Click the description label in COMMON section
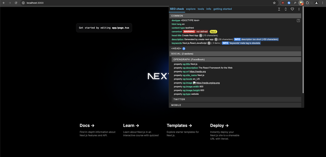326x157 pixels. [x=178, y=39]
